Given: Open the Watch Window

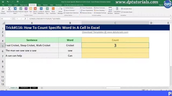Looking at the screenshot, I should [110, 11].
